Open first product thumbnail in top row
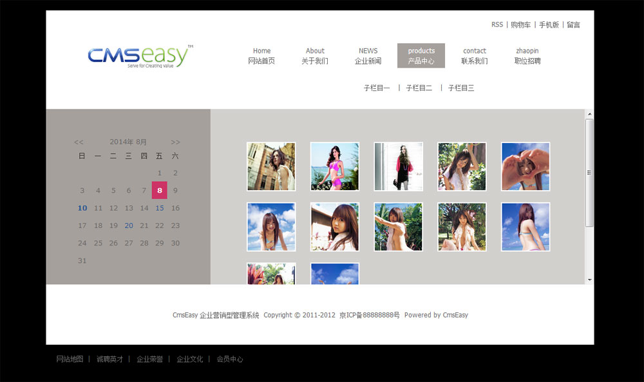The image size is (644, 382). (x=271, y=167)
